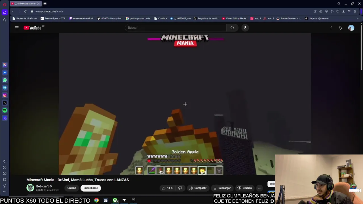Click the Gracias thanks button
The image size is (363, 204).
click(244, 188)
